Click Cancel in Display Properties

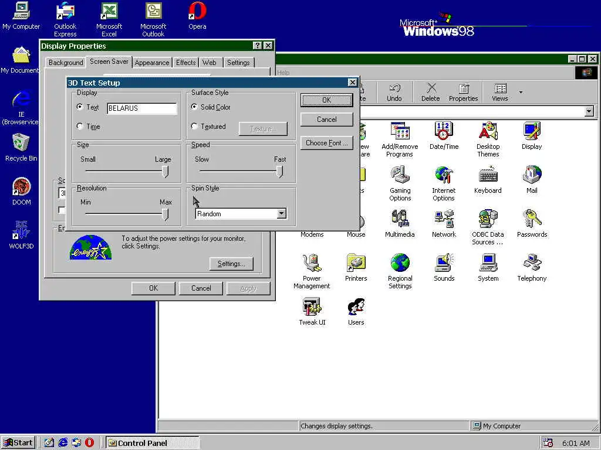click(x=201, y=288)
